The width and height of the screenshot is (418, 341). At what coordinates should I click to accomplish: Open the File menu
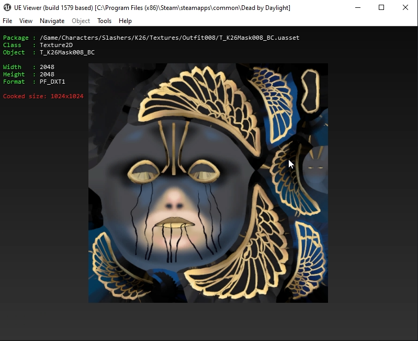point(7,21)
